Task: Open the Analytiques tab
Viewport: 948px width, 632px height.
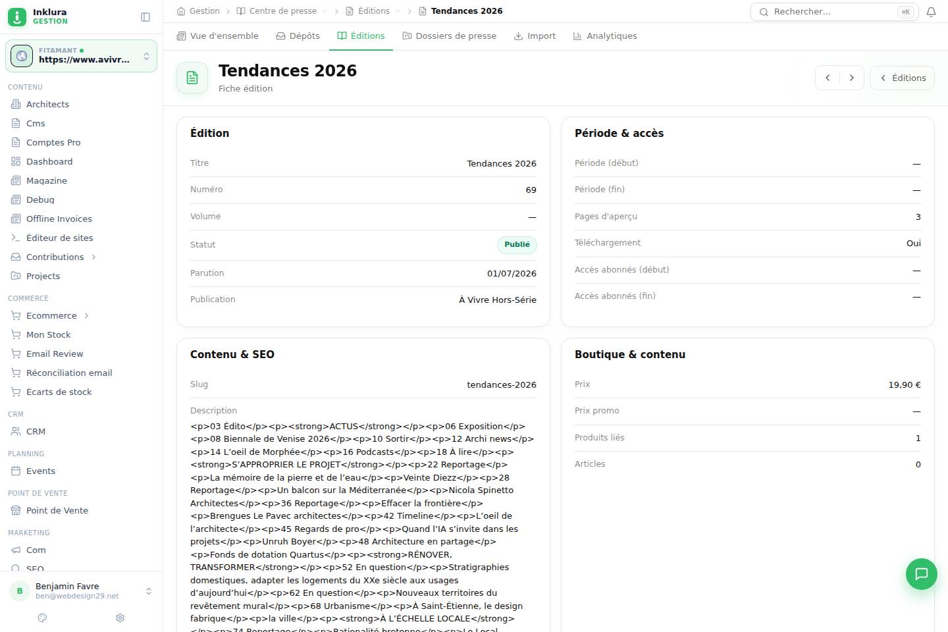Action: (605, 36)
